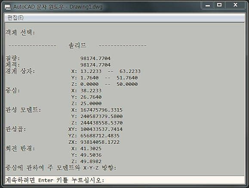Click gyration radius X value 41.3025
Viewport: 249px width, 188px height.
91,149
